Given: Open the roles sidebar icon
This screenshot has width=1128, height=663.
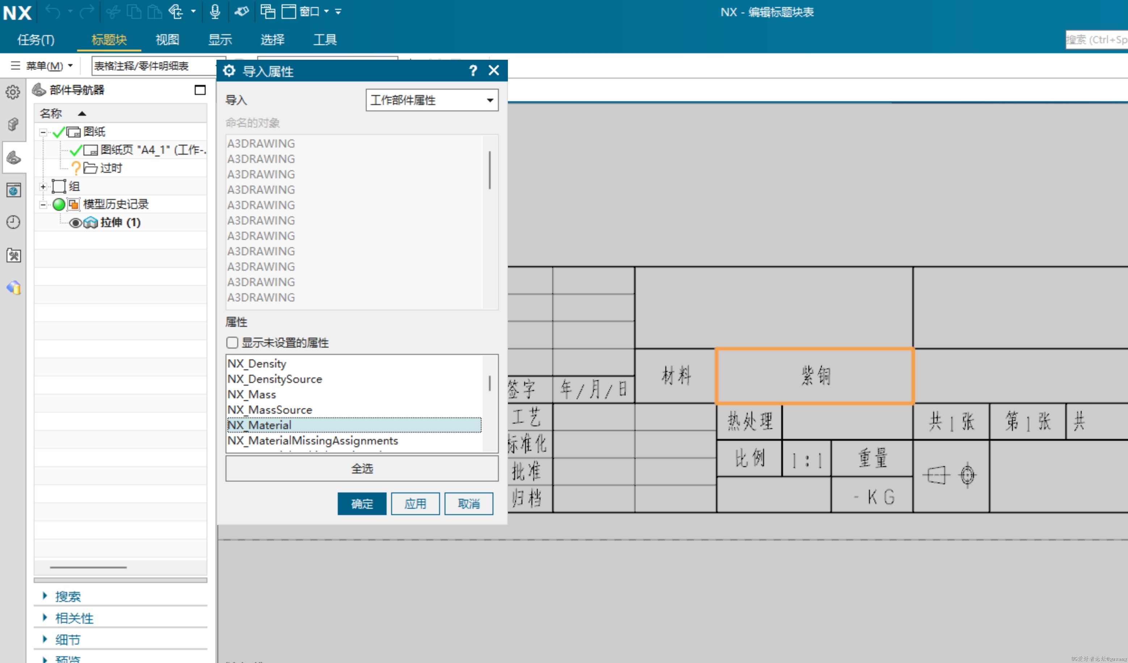Looking at the screenshot, I should point(13,255).
